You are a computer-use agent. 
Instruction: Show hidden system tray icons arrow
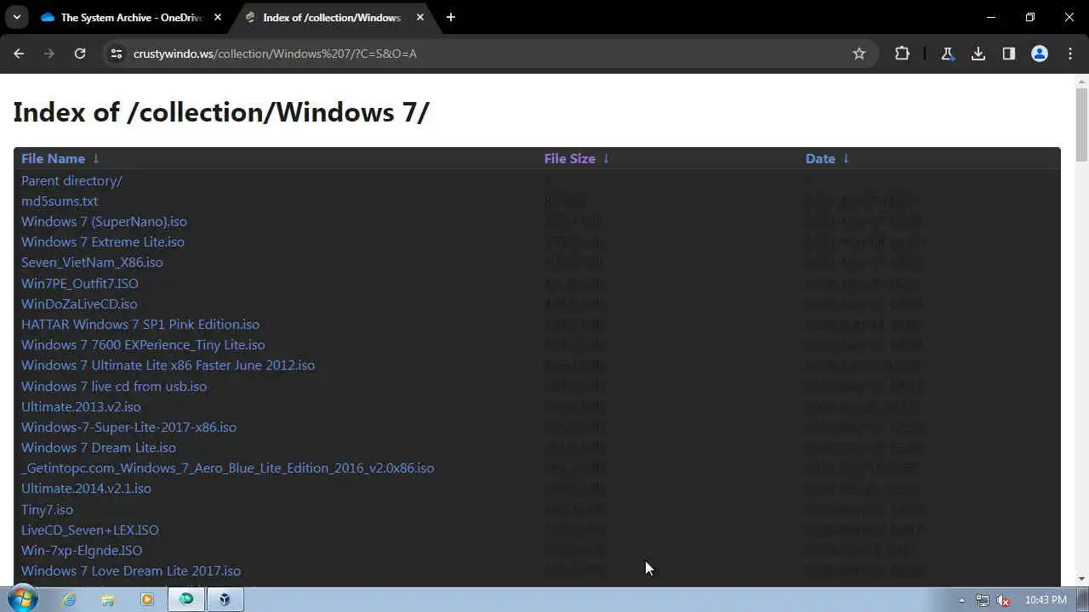(961, 600)
